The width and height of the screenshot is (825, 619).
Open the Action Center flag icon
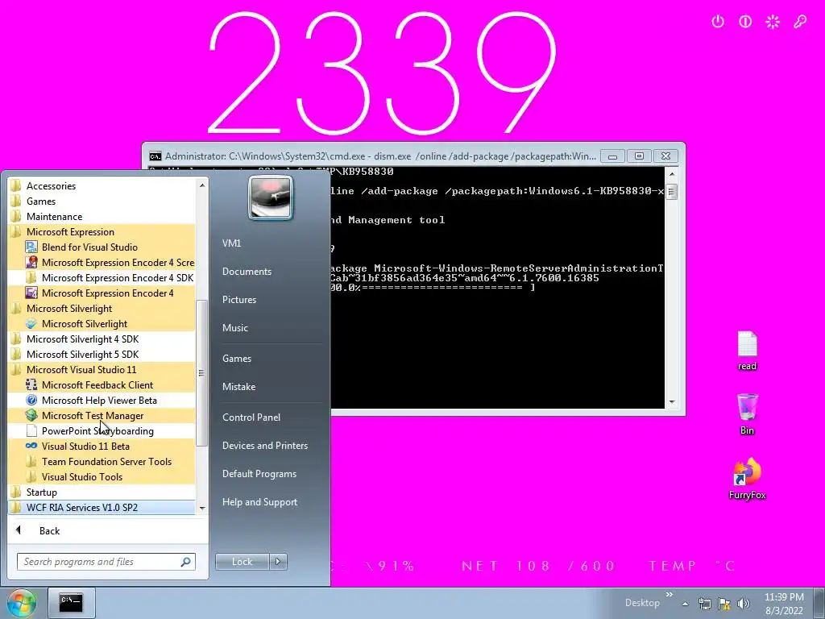click(x=724, y=604)
